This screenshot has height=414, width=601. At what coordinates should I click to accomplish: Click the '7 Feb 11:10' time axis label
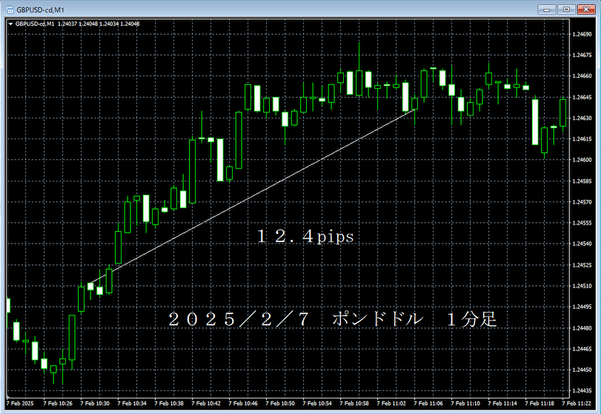(465, 404)
